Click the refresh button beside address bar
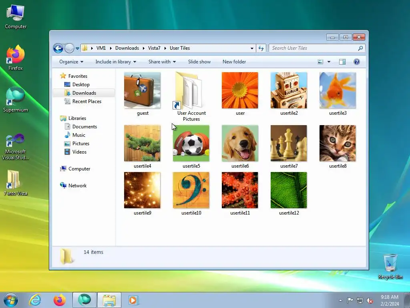The image size is (410, 308). pyautogui.click(x=261, y=48)
